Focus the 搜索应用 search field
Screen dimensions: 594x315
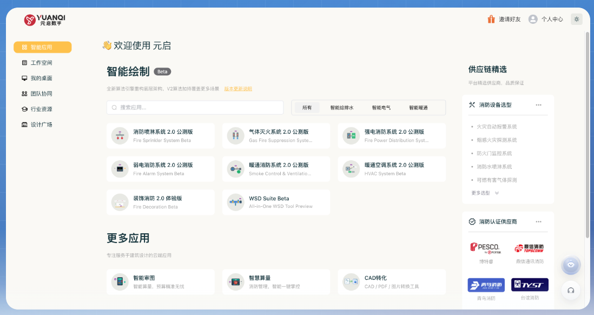(195, 108)
